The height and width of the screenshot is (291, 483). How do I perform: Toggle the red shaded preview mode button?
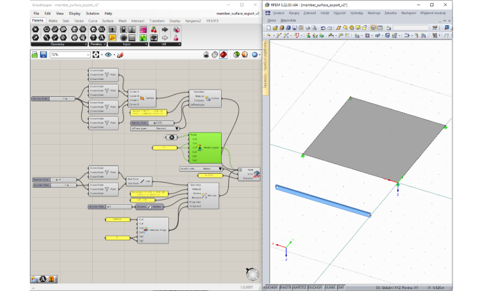pyautogui.click(x=223, y=55)
